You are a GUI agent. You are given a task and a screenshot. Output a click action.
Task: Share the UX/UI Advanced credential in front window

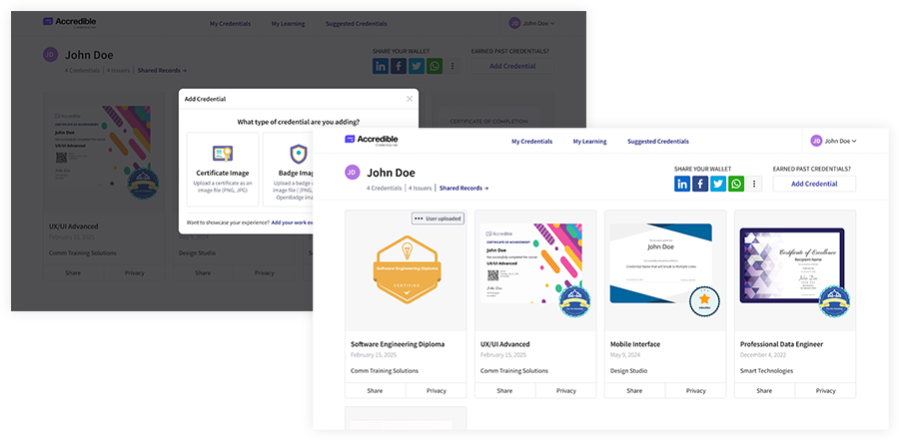pyautogui.click(x=504, y=391)
